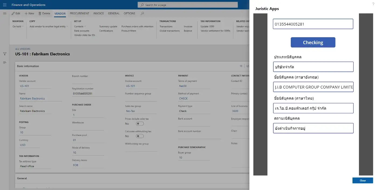Click Vendor state tax IDs
Image resolution: width=377 pixels, height=190 pixels.
(85, 35)
